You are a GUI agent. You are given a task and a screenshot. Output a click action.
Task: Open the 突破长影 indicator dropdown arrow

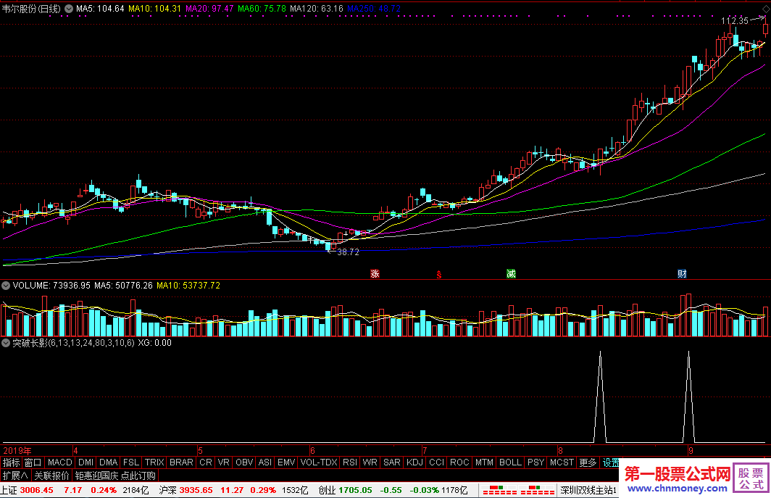pos(6,343)
